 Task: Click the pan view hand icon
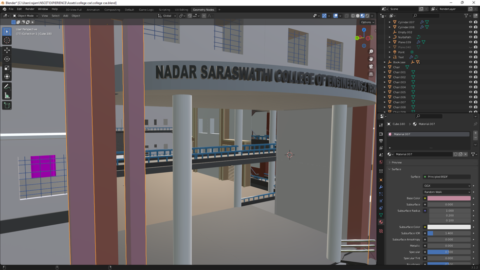pos(371,59)
